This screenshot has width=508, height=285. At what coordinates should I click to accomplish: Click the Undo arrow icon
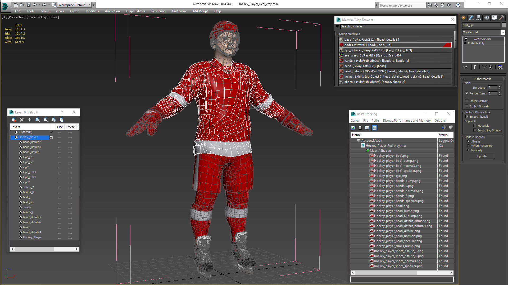(35, 5)
